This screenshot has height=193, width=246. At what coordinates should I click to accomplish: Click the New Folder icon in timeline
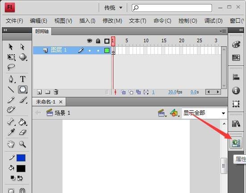tap(47, 92)
